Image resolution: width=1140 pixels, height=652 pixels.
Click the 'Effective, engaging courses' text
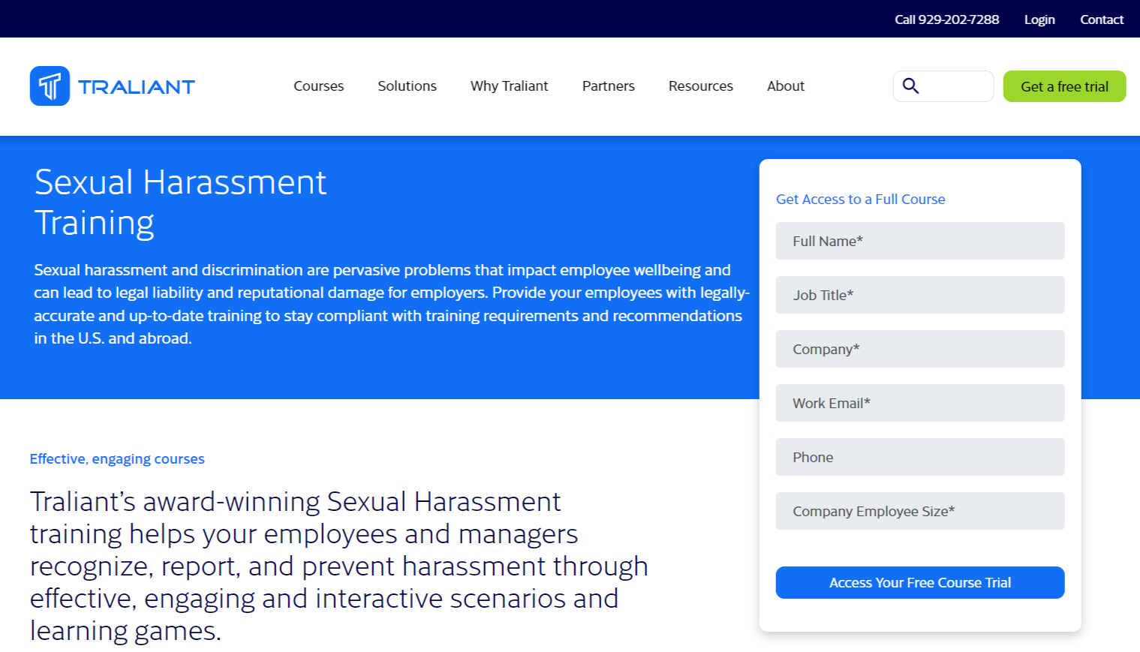click(x=117, y=459)
